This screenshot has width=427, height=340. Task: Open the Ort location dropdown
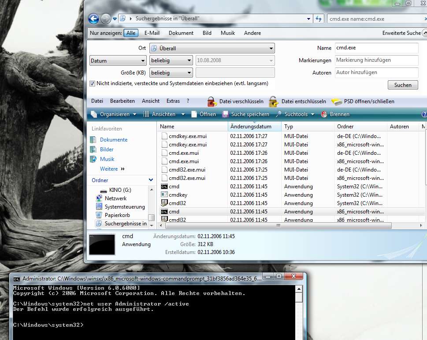[x=212, y=48]
